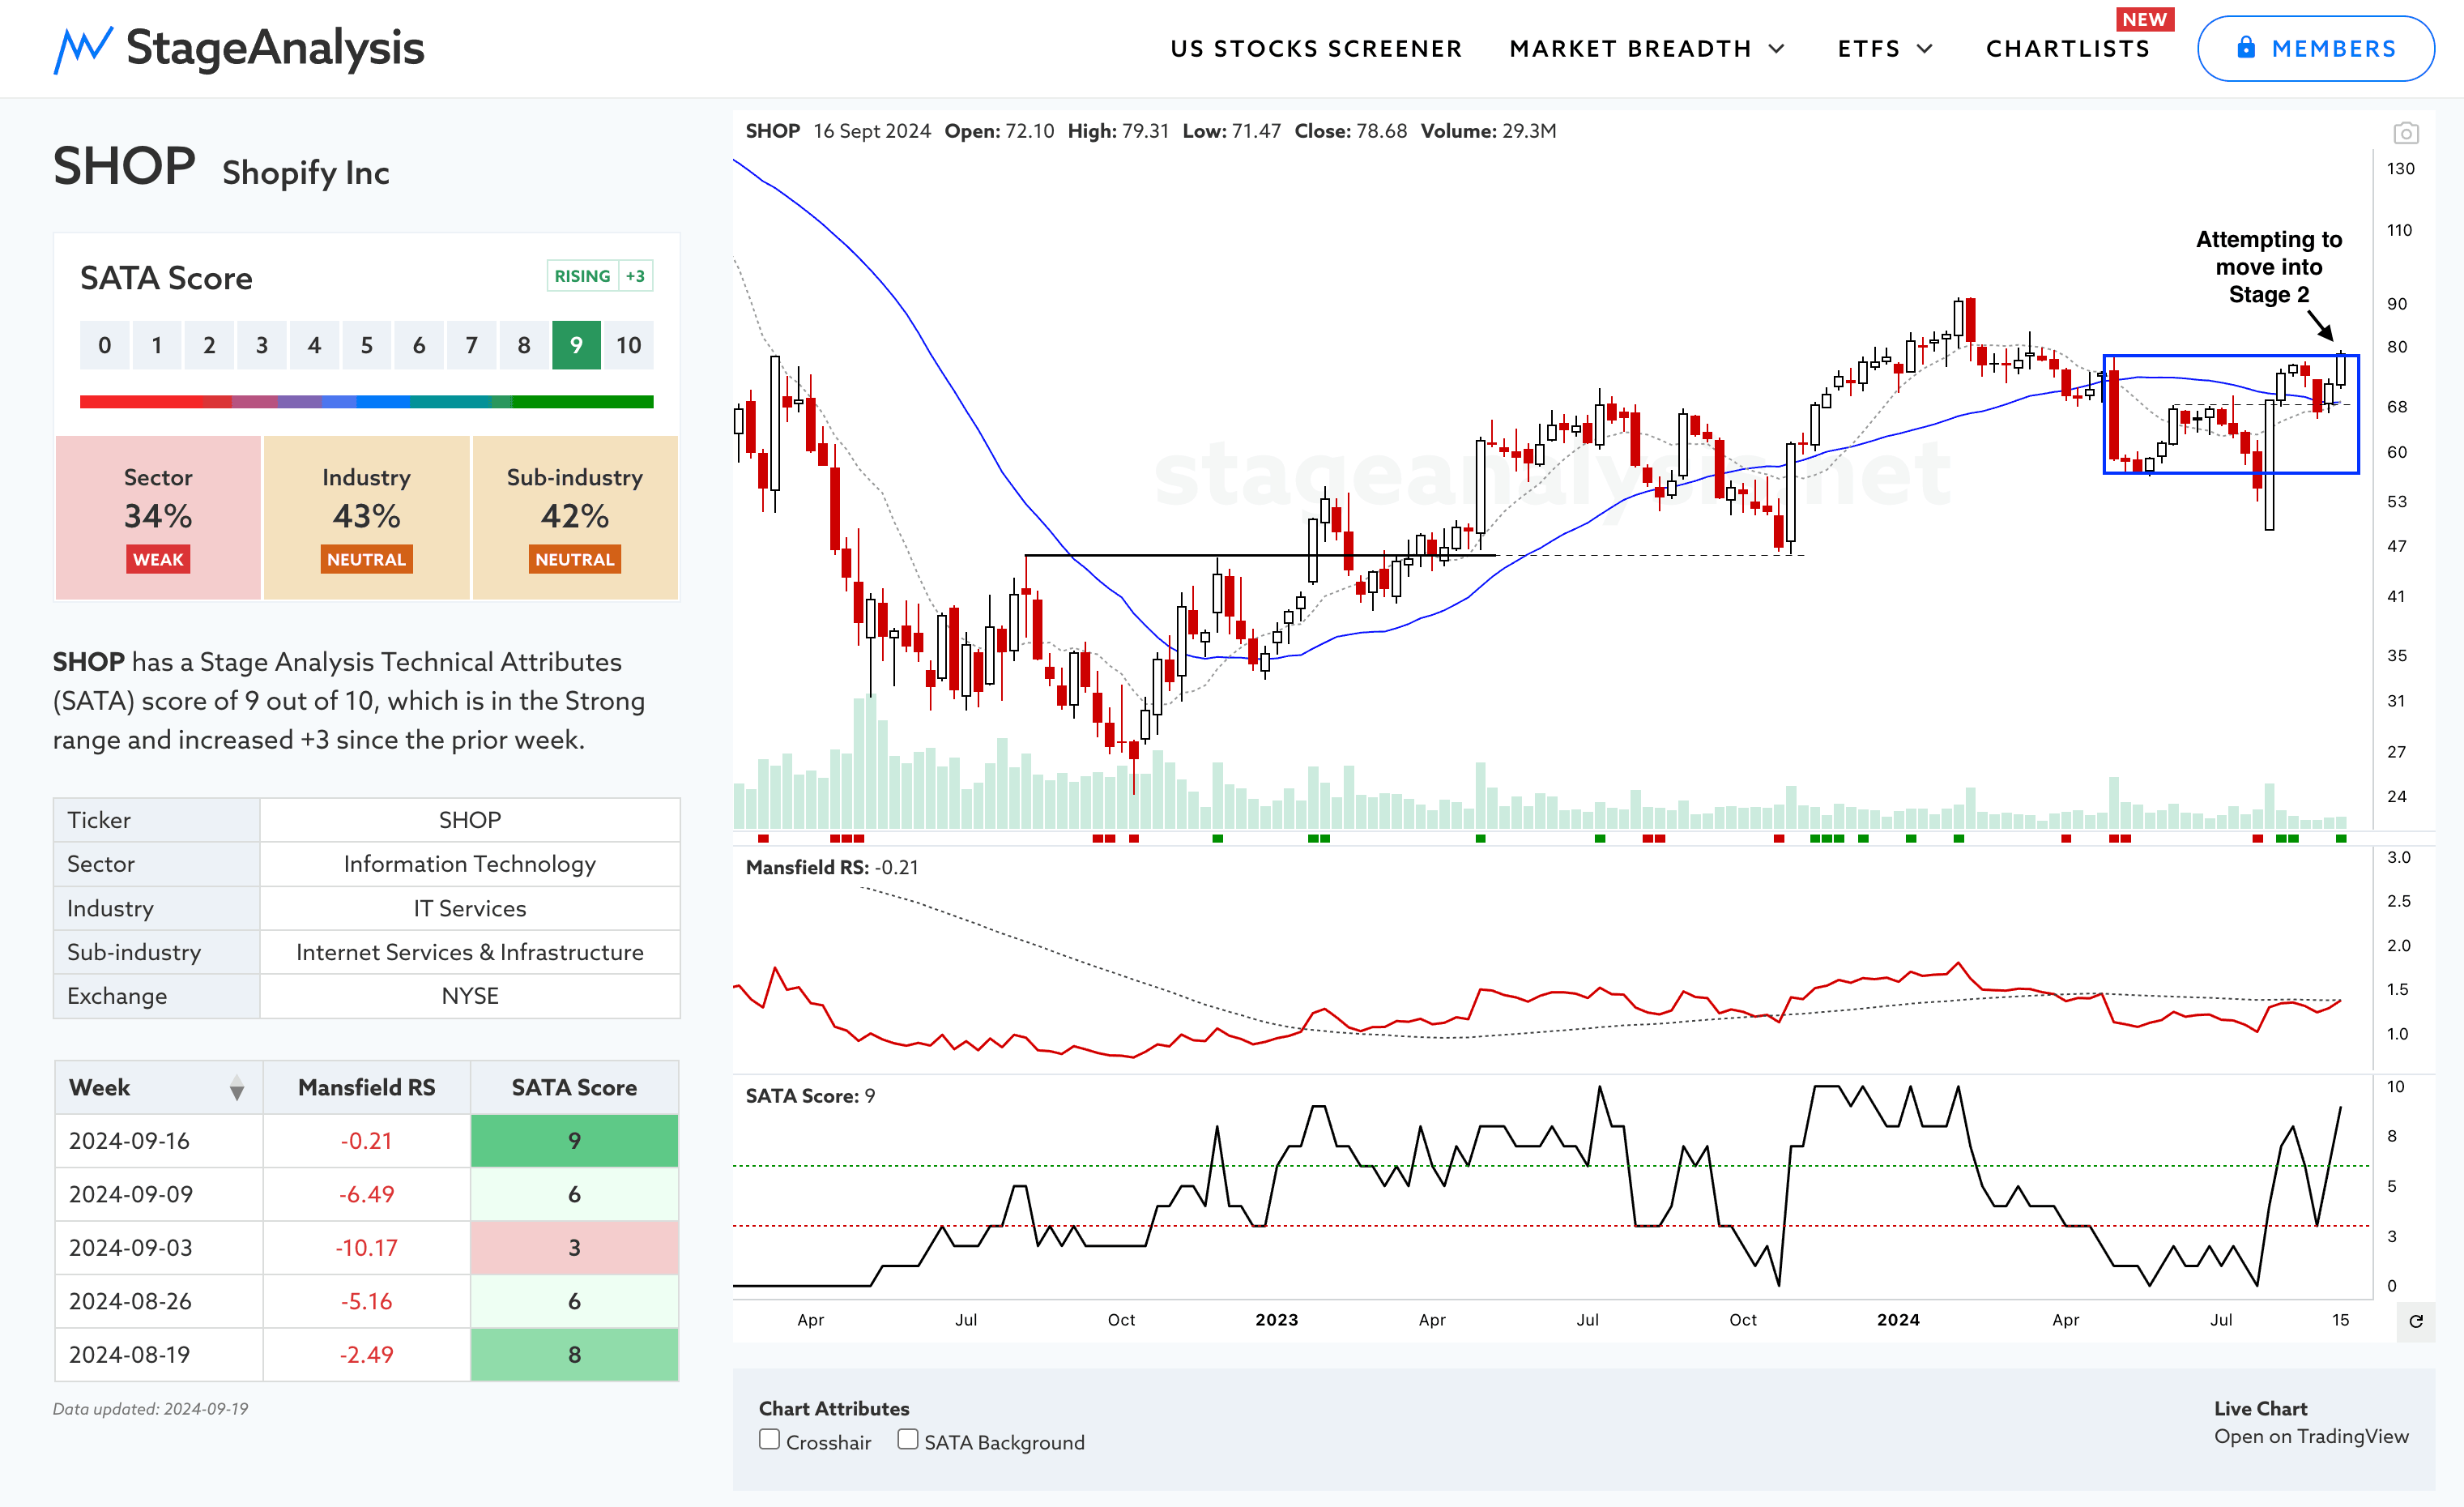
Task: Enable the SATA Background checkbox
Action: (x=907, y=1439)
